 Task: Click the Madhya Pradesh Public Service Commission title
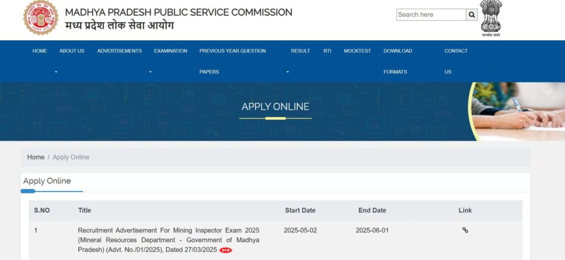(x=179, y=12)
